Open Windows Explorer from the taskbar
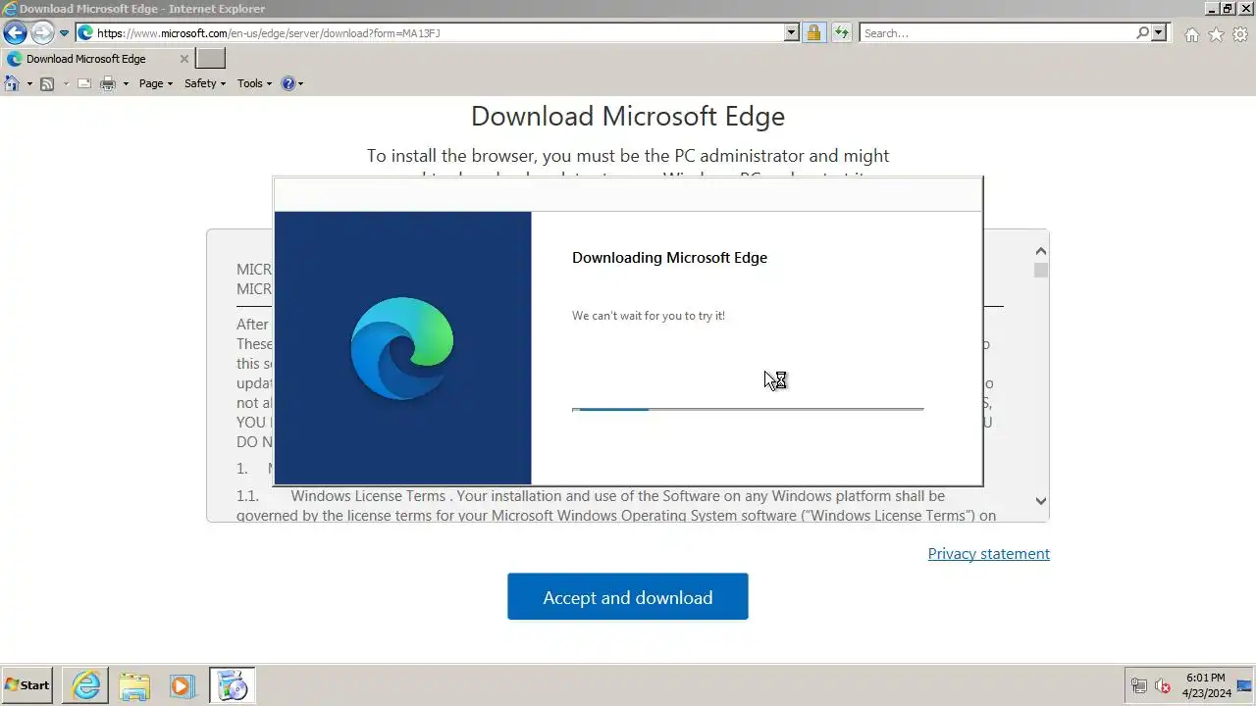Image resolution: width=1256 pixels, height=706 pixels. (134, 685)
